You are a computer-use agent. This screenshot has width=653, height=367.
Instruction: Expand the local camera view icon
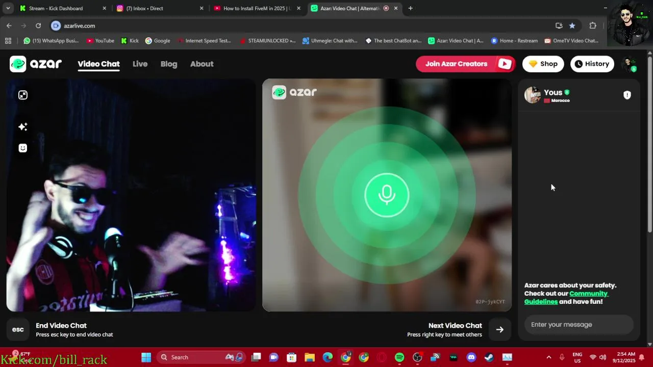click(x=23, y=95)
